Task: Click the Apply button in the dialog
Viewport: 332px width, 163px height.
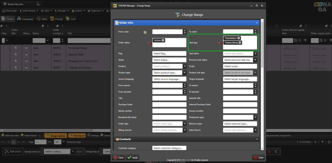Action: 132,157
